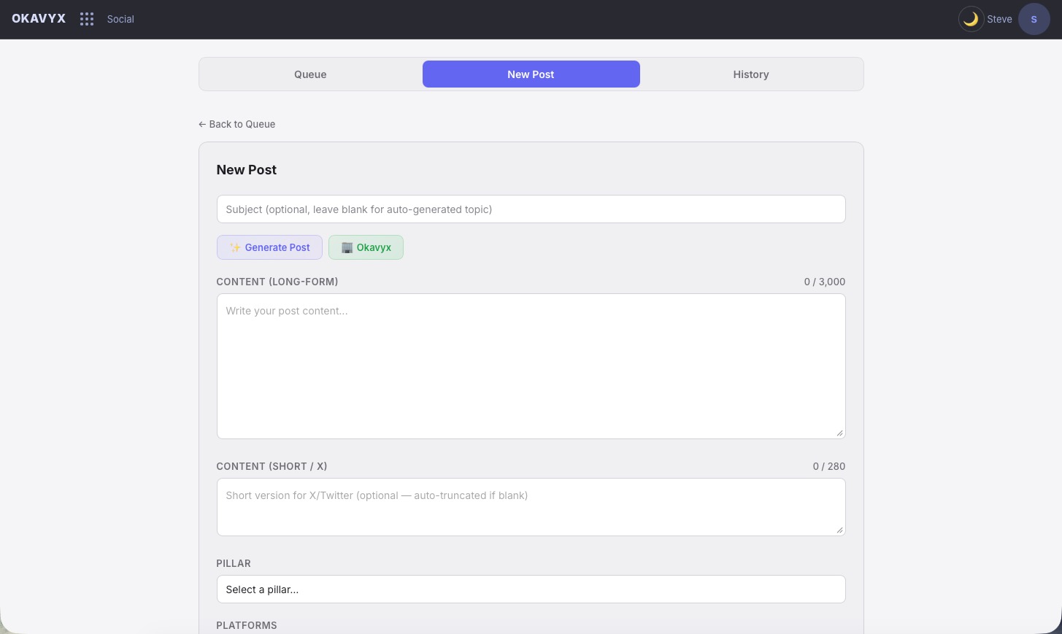Open the app launcher grid icon
The image size is (1062, 634).
87,19
